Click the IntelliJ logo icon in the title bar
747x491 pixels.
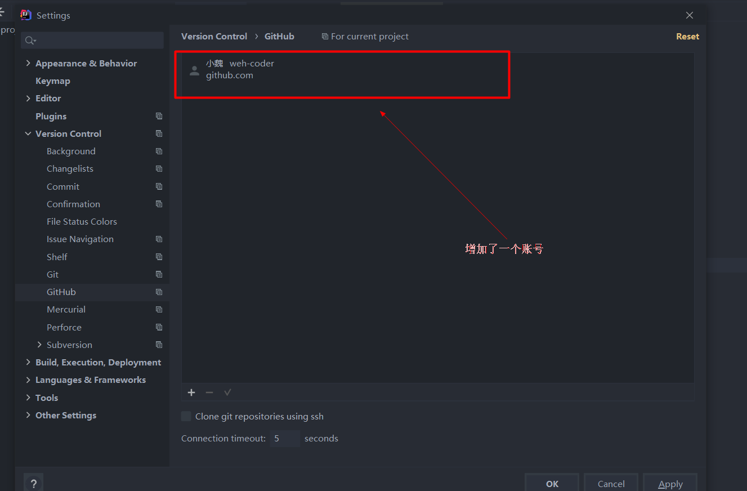26,15
